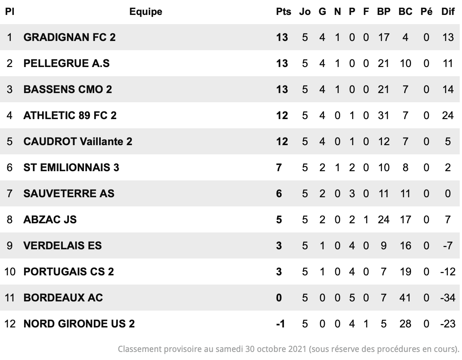Screen dimensions: 462x360
Task: Open VERDELAIS ES team entry
Action: tap(62, 245)
